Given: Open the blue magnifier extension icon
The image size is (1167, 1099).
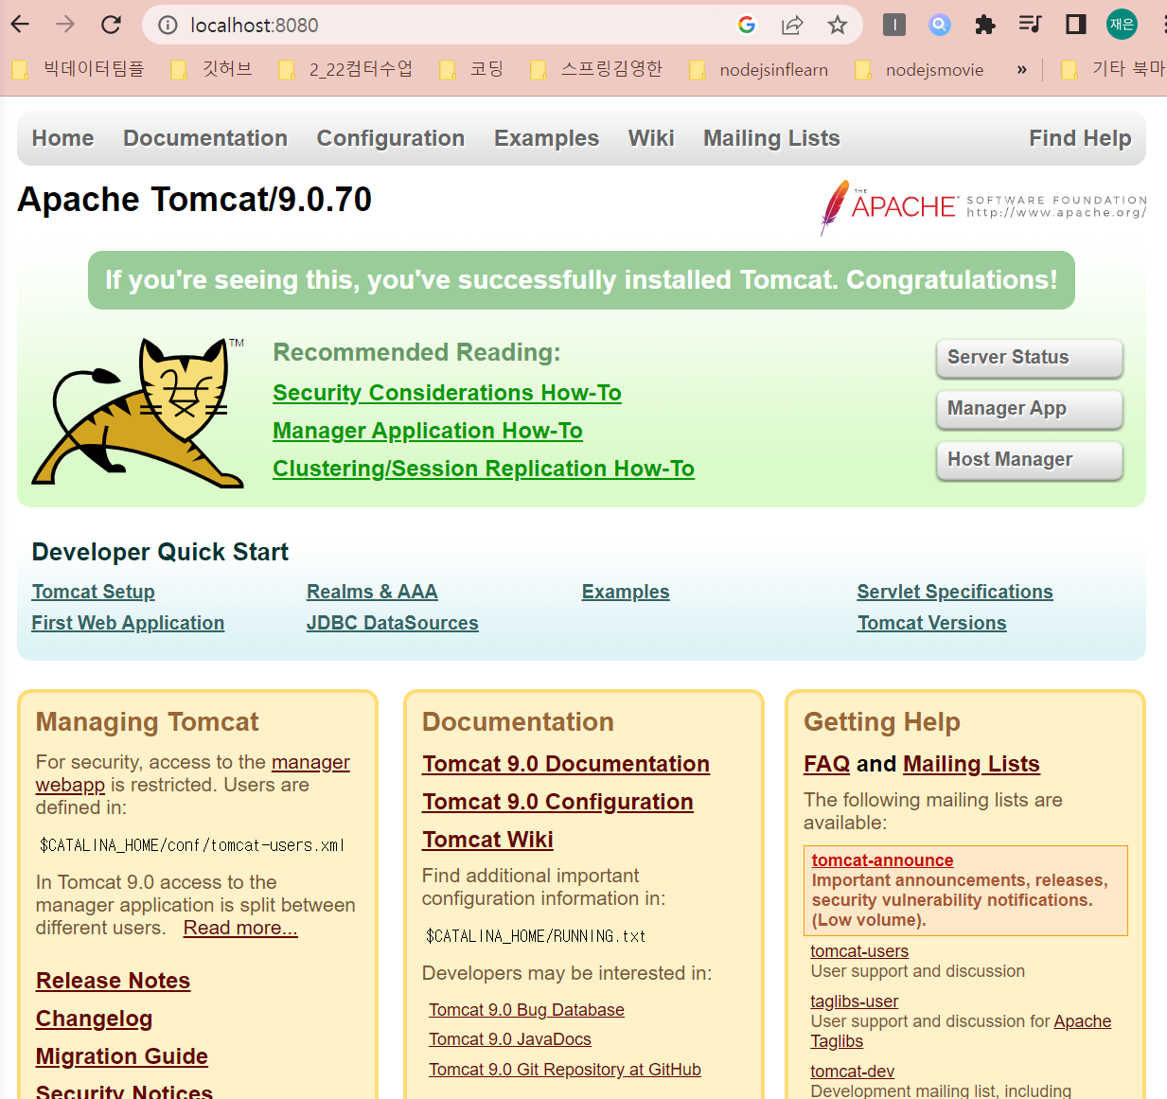Looking at the screenshot, I should point(940,25).
